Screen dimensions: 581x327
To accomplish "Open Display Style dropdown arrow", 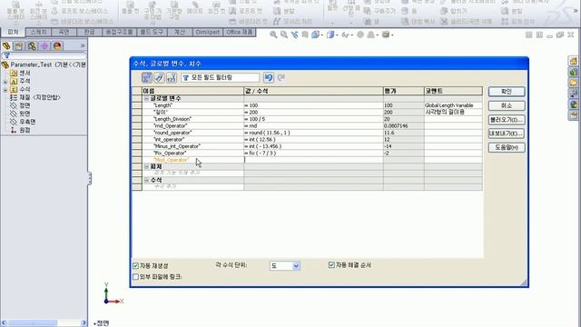I will click(337, 35).
